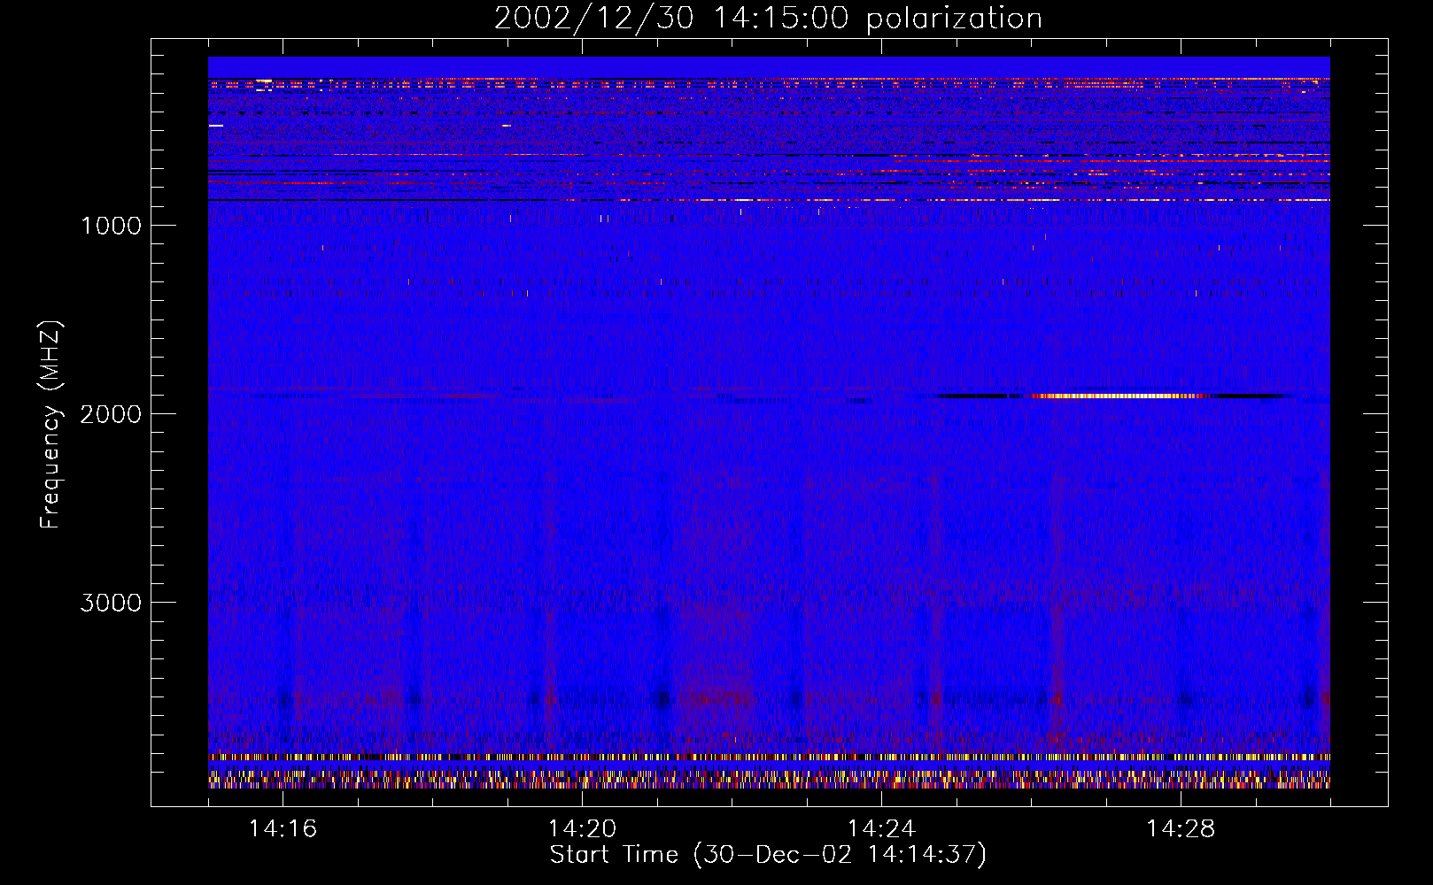
Task: Click the 3000 frequency tick label
Action: (x=111, y=603)
